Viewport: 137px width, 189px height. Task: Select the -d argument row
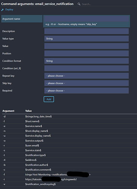(x=70, y=116)
